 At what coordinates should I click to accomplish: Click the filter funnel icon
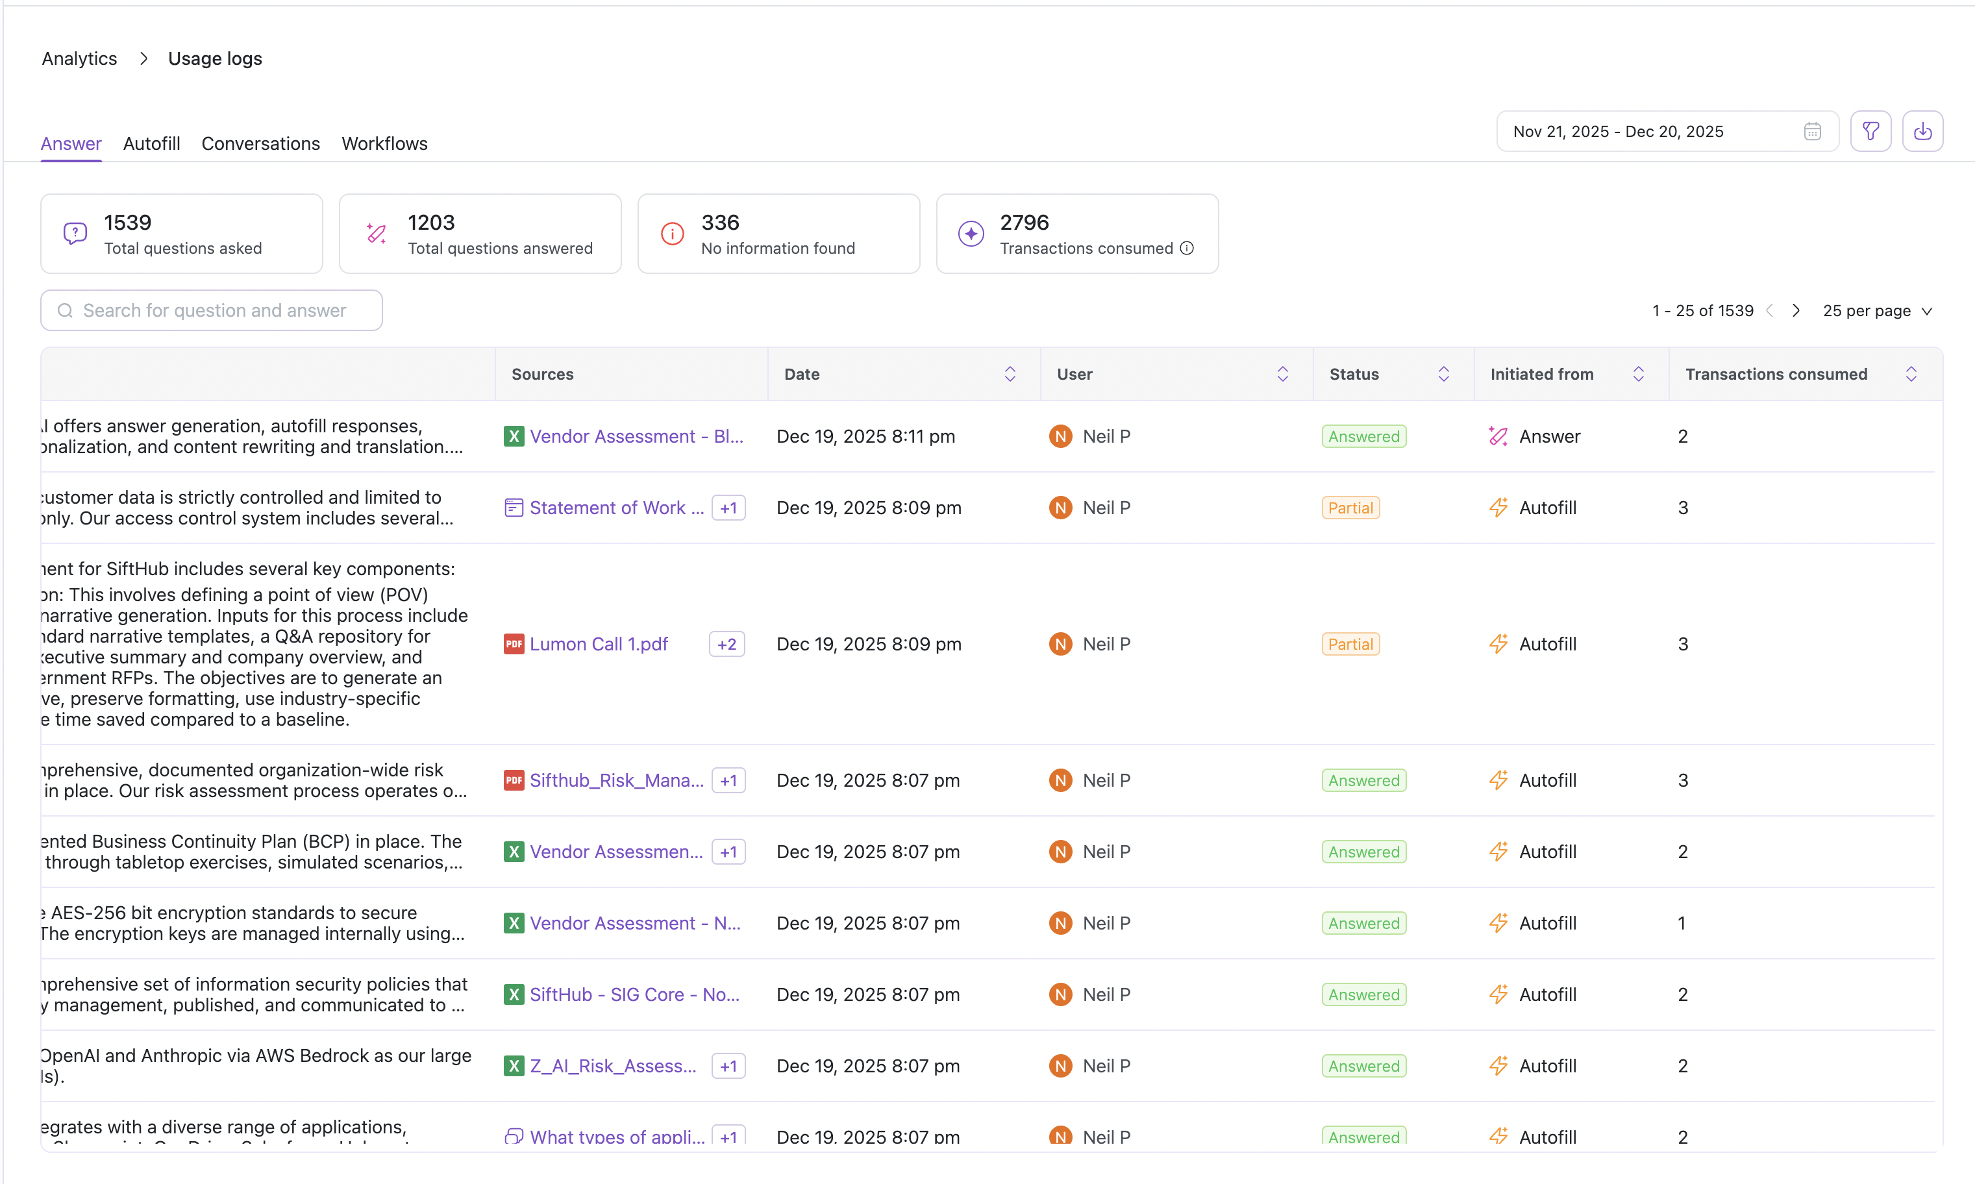[1870, 131]
